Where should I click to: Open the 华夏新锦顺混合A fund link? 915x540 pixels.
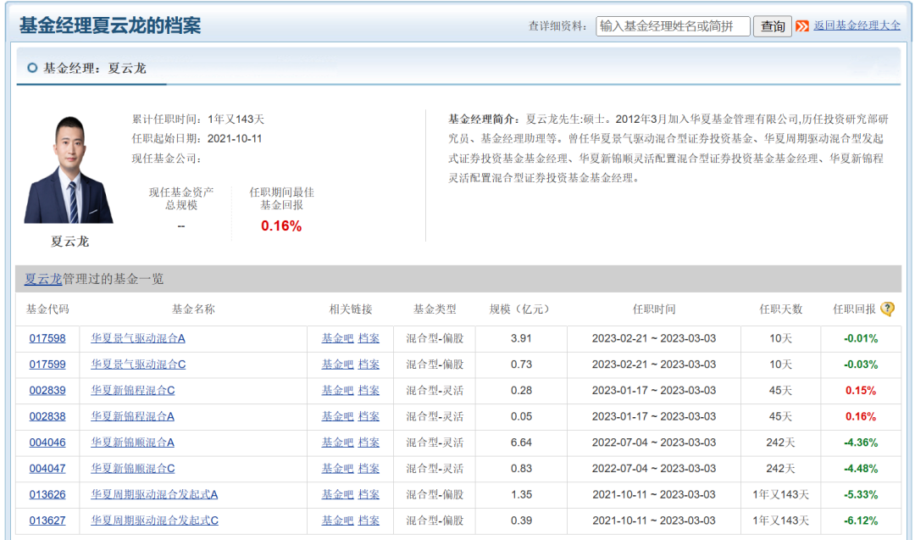[x=132, y=442]
